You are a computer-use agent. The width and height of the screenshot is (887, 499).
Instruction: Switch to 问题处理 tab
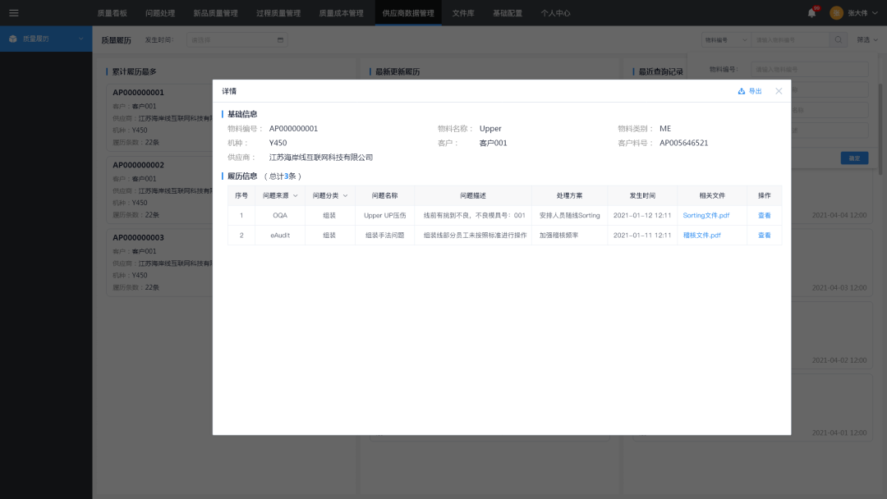[160, 13]
